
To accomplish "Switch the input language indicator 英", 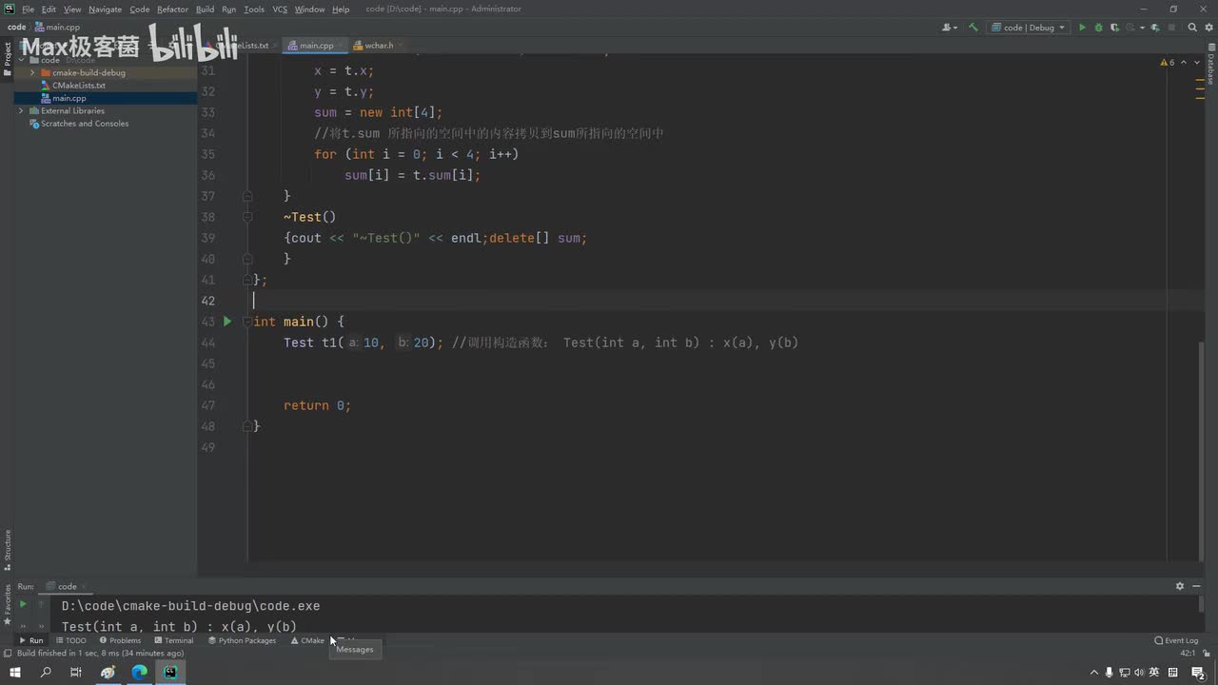I will 1153,673.
